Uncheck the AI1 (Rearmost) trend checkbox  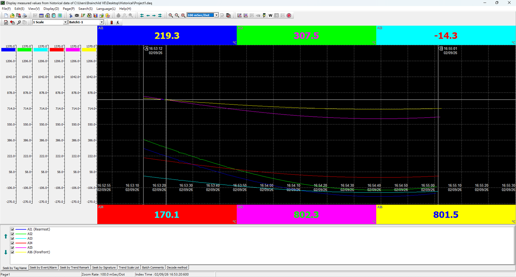(x=12, y=229)
